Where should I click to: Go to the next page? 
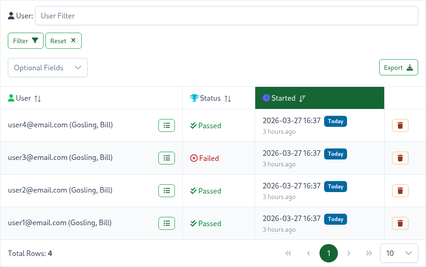(x=349, y=253)
